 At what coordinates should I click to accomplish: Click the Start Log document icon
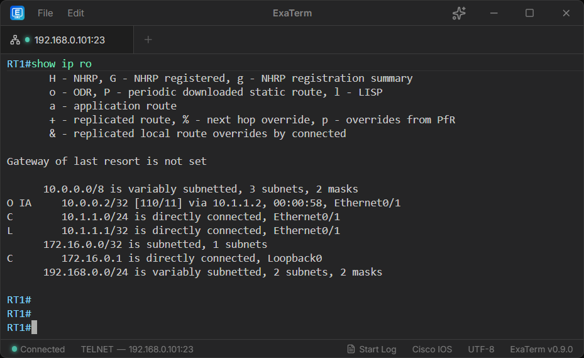click(x=351, y=349)
